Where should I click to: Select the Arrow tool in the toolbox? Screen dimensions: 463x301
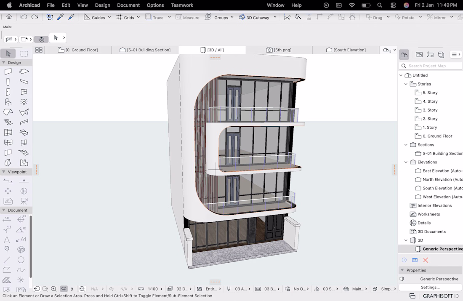(8, 53)
